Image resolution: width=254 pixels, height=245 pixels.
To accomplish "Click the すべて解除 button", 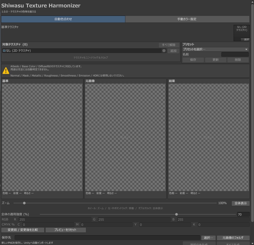I will click(169, 45).
